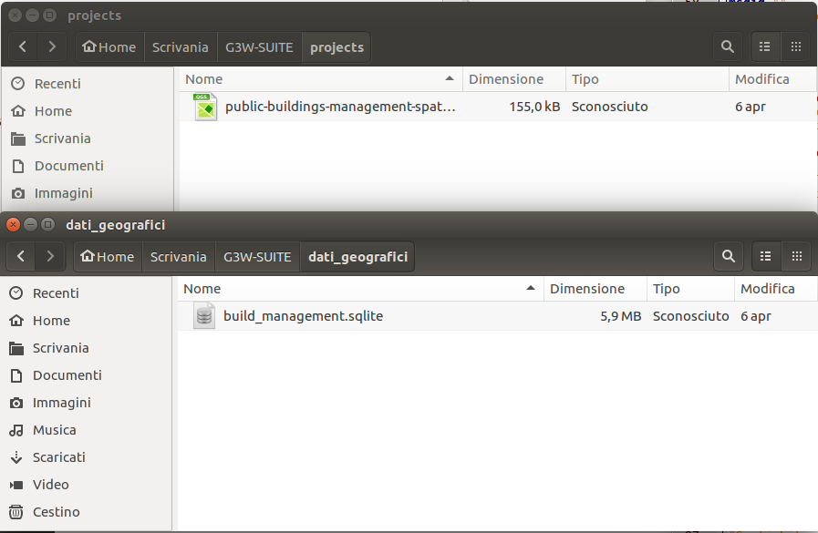Click the 5,9 MB size cell
This screenshot has height=533, width=818.
tap(620, 316)
